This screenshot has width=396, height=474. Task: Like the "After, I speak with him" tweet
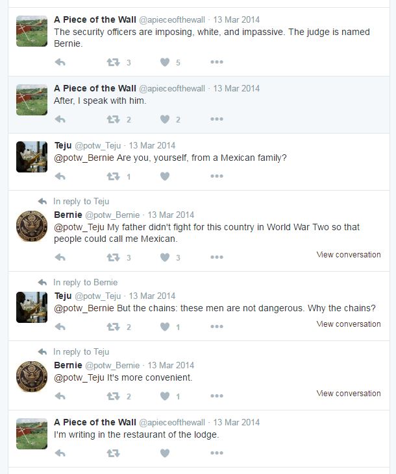pos(165,119)
